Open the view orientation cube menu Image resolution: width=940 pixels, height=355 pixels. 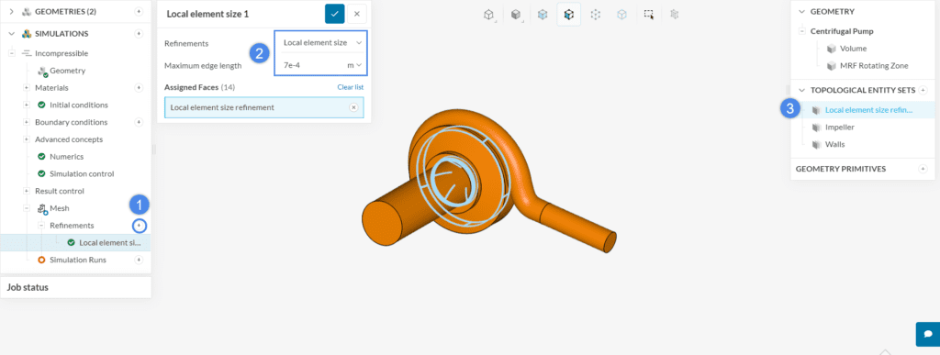point(489,15)
